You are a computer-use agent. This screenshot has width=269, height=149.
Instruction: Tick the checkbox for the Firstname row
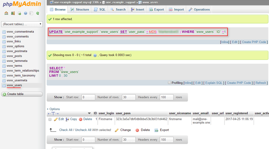(x=50, y=120)
